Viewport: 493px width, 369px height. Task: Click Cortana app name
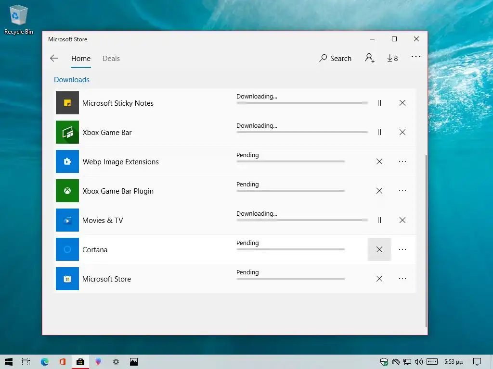coord(95,250)
